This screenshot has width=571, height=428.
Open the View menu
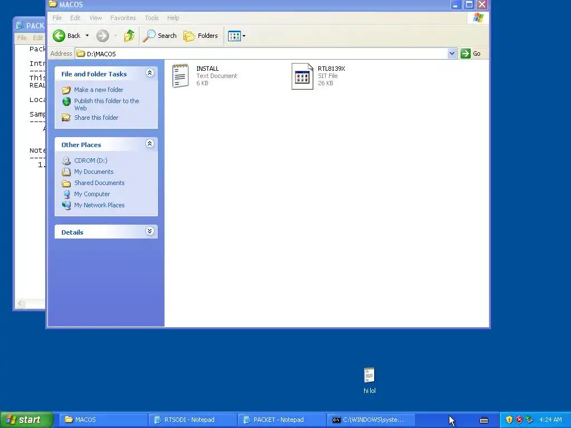click(x=95, y=18)
